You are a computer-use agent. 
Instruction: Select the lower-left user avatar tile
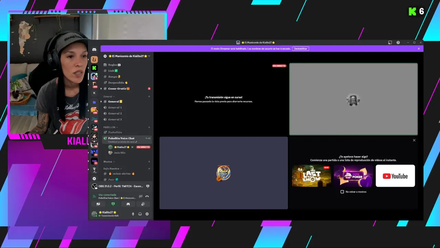(x=223, y=173)
